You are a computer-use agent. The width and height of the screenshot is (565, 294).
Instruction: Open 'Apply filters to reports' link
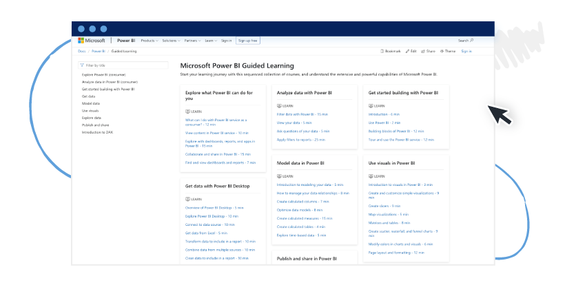coord(301,140)
